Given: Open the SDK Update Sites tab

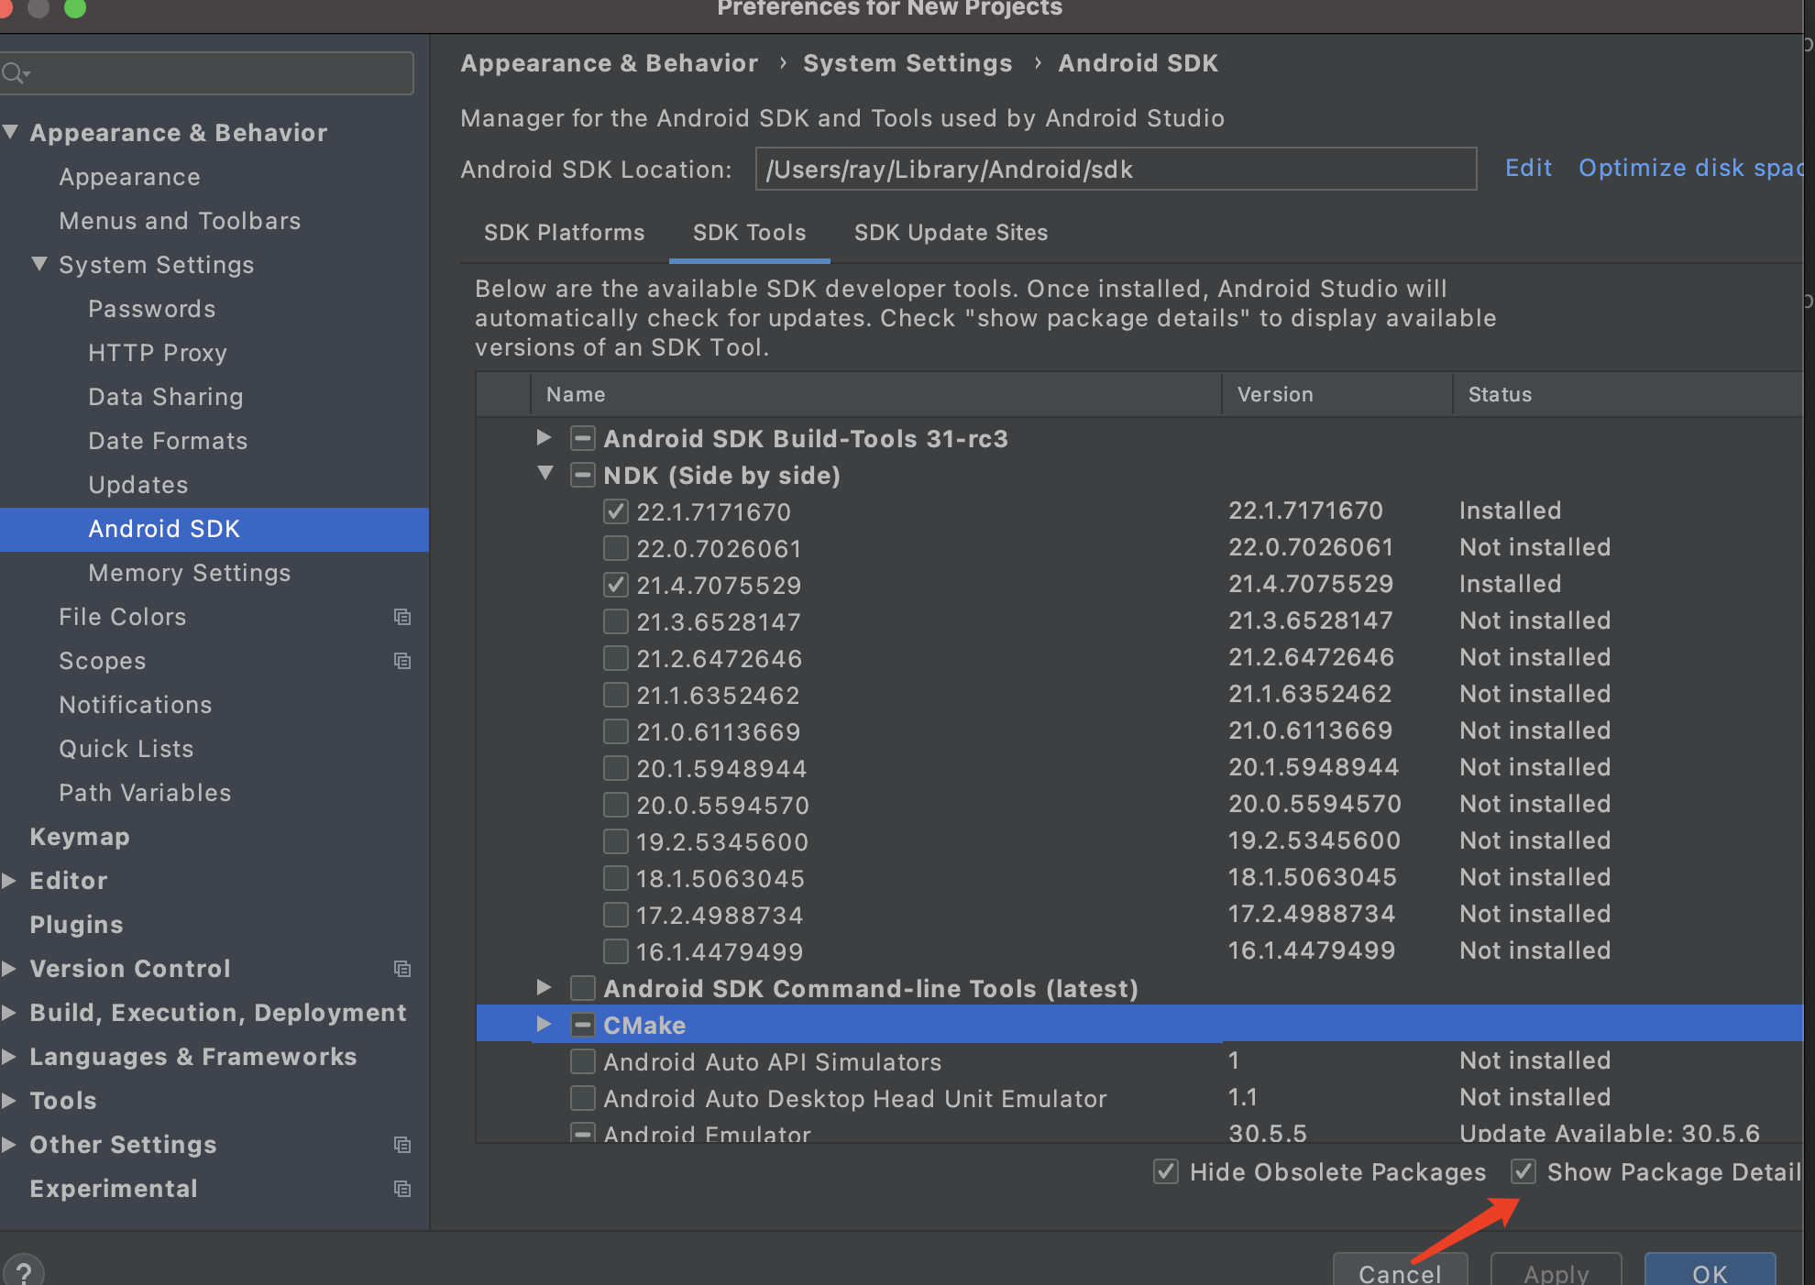Looking at the screenshot, I should (951, 233).
